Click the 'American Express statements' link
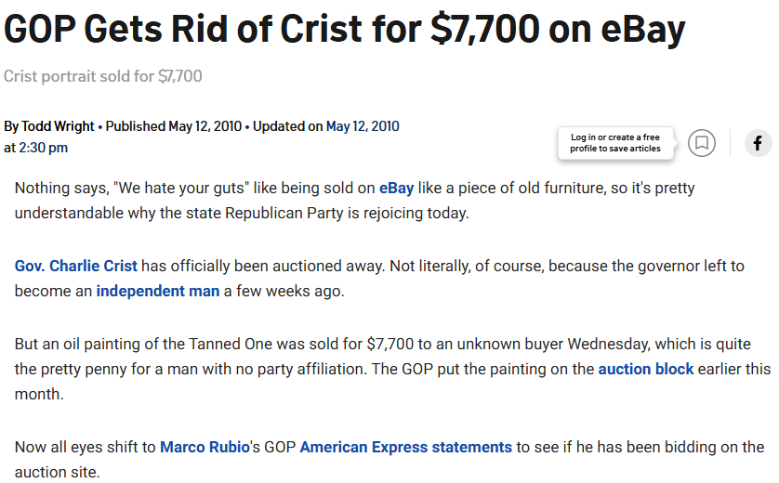This screenshot has width=779, height=483. click(x=406, y=448)
